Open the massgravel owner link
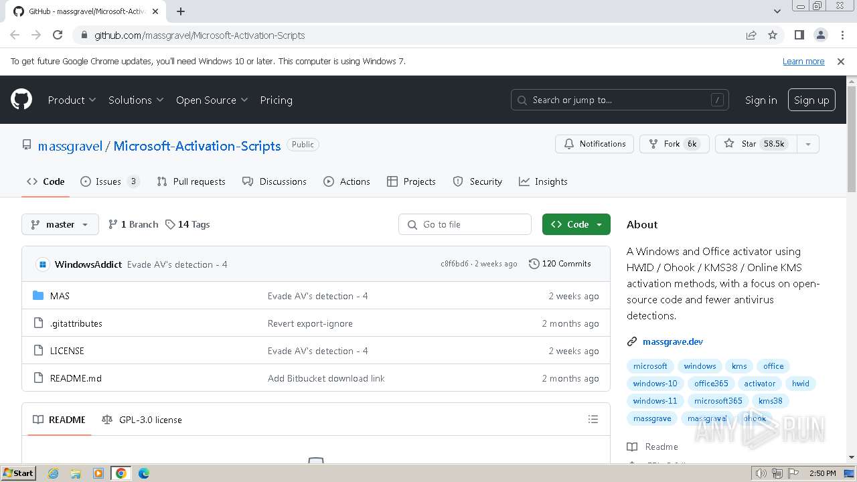 click(70, 146)
